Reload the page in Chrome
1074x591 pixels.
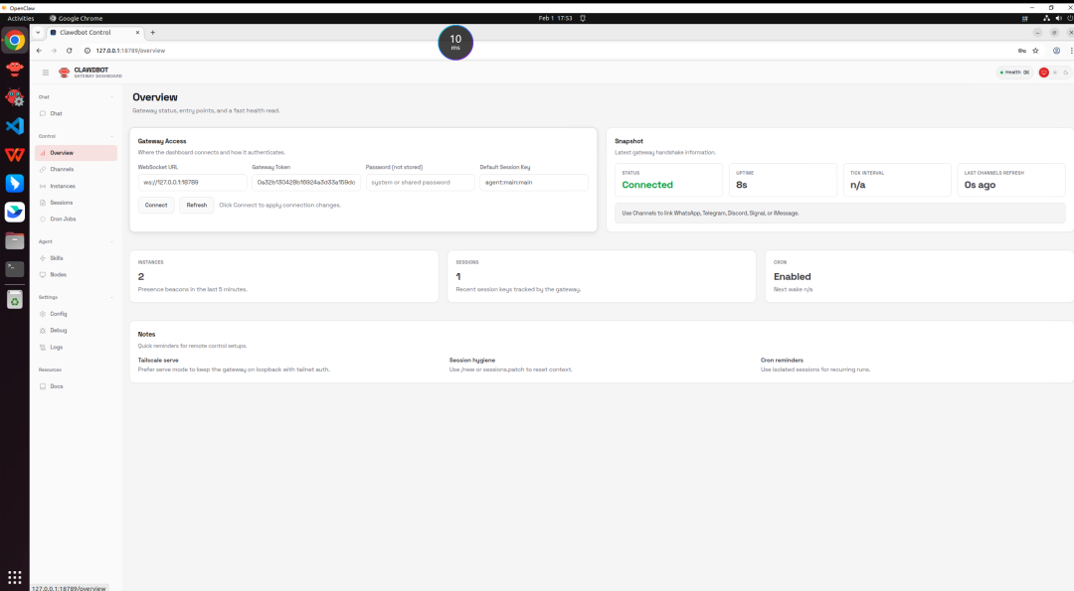70,51
